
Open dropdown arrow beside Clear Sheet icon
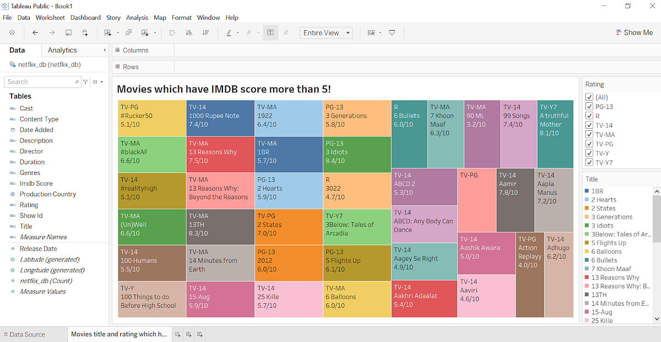coord(155,32)
